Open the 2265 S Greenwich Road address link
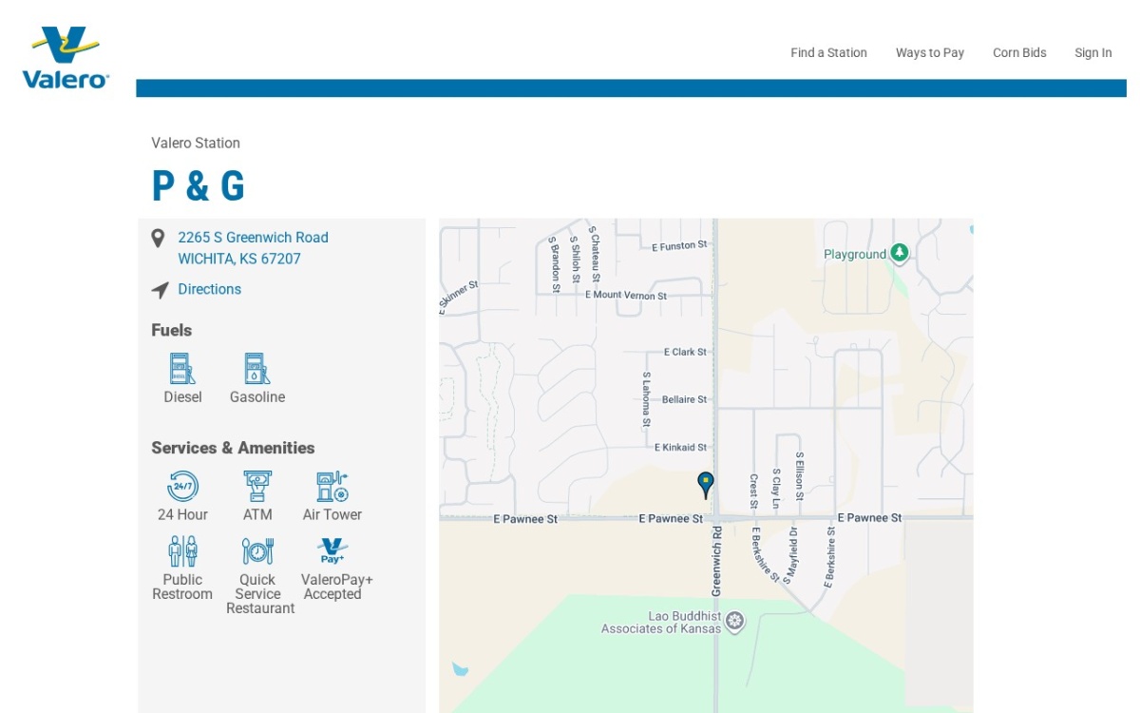The height and width of the screenshot is (713, 1140). tap(253, 248)
